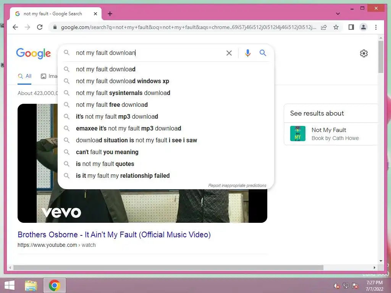This screenshot has height=293, width=391.
Task: Select 'is not my fault quotes'
Action: click(166, 164)
